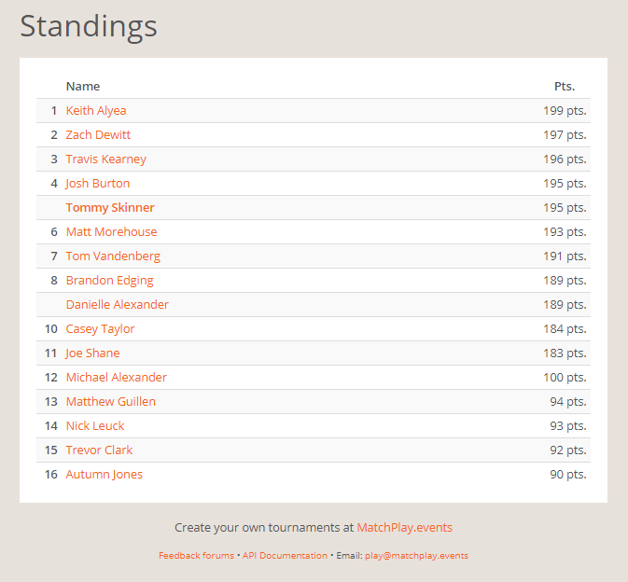Click Danielle Alexander's name
The height and width of the screenshot is (582, 628).
[x=118, y=305]
